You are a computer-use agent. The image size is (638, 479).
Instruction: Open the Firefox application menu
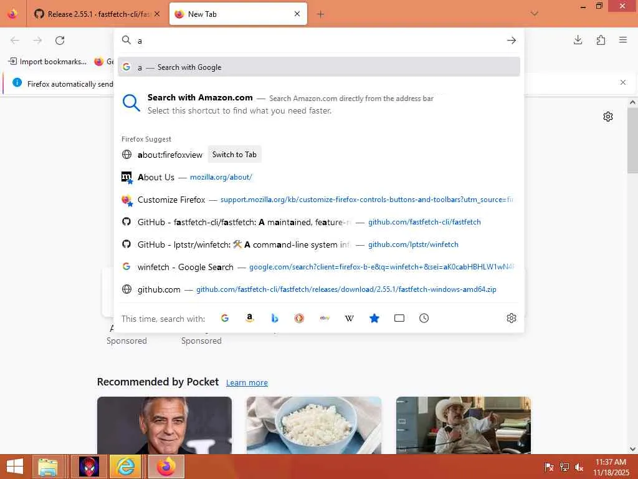click(623, 40)
